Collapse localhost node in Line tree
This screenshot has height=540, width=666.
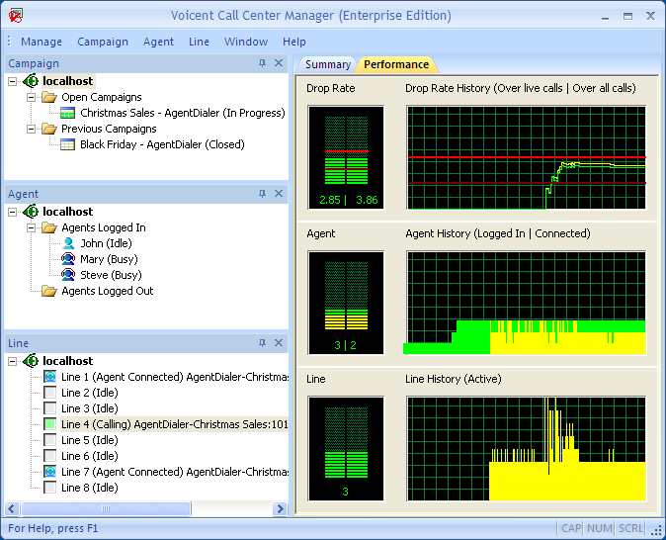click(x=13, y=361)
